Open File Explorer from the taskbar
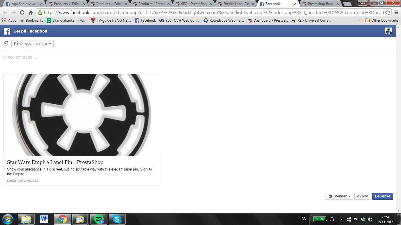The height and width of the screenshot is (225, 401). click(26, 219)
